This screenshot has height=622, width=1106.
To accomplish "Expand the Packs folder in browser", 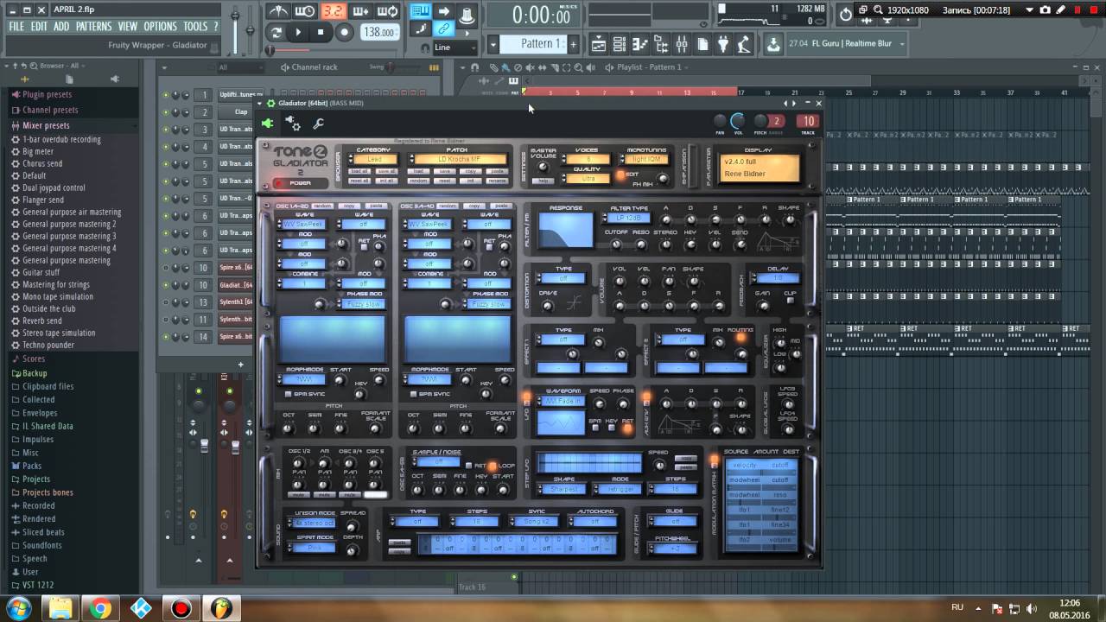I will pos(31,466).
